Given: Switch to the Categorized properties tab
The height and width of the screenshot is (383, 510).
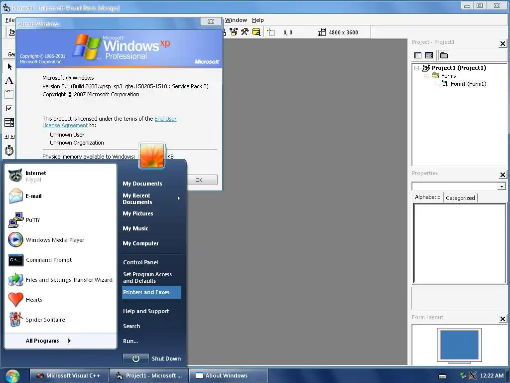Looking at the screenshot, I should (x=460, y=197).
